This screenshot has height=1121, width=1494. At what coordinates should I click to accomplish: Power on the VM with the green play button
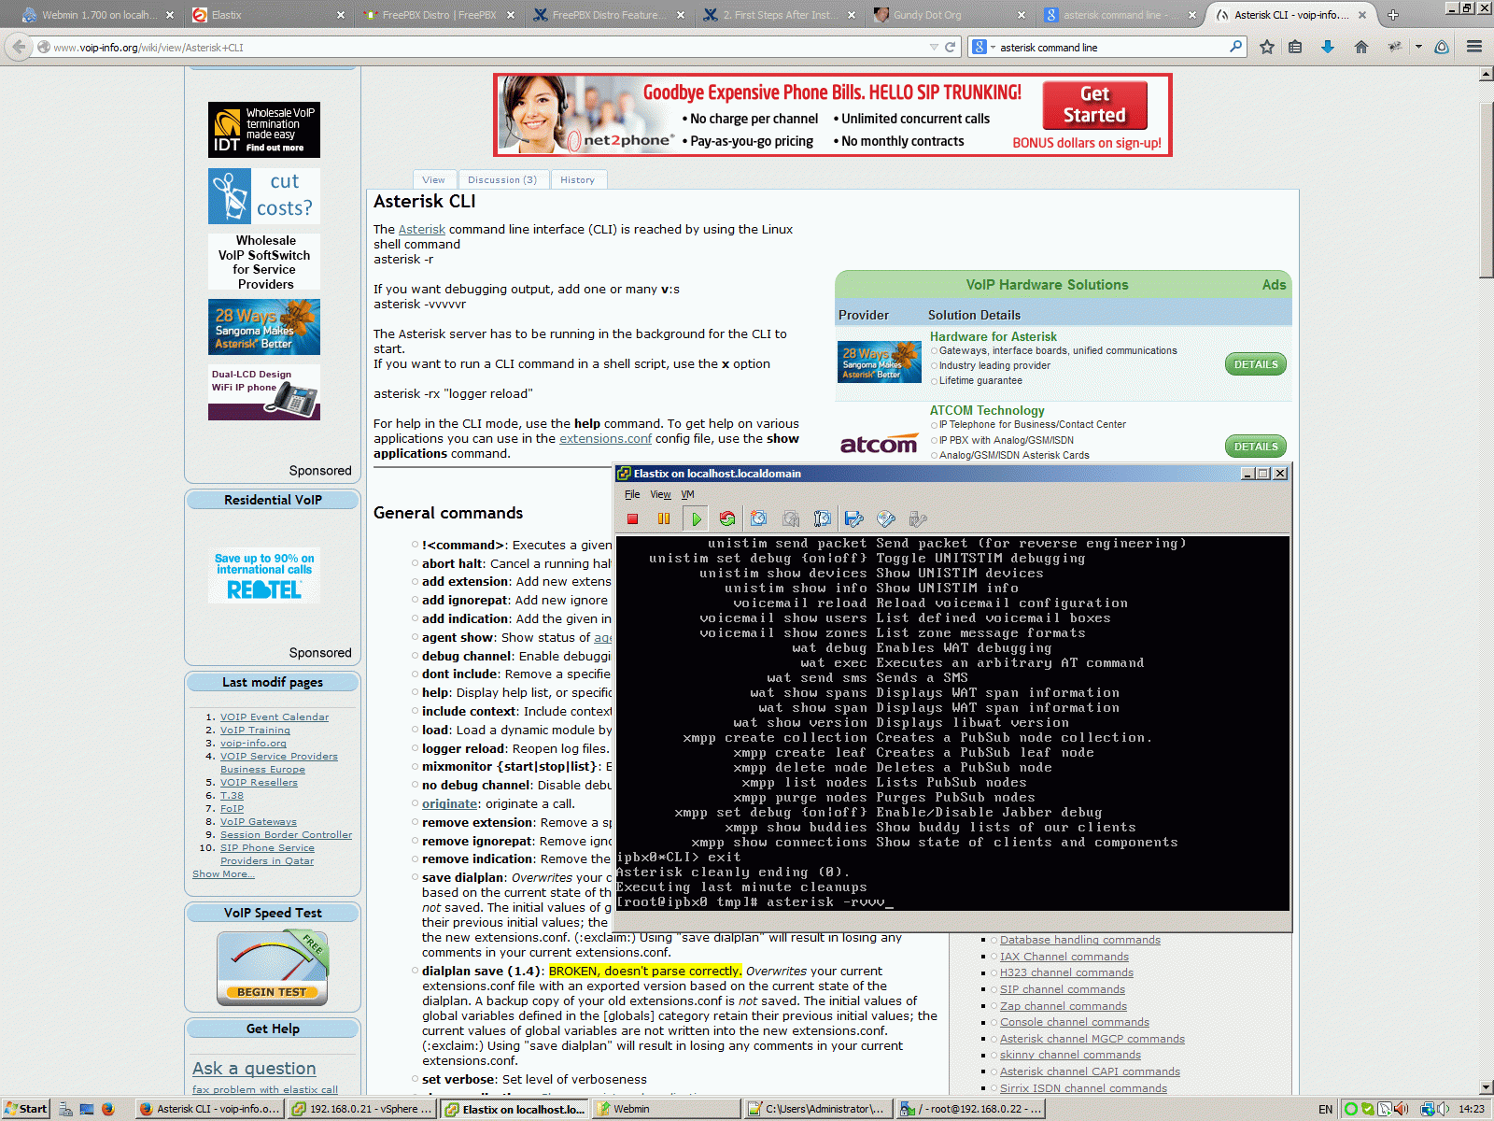tap(696, 518)
